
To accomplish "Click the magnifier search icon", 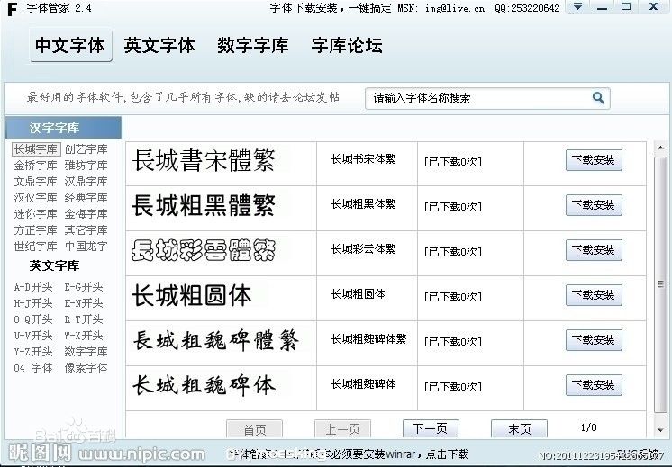I will click(598, 98).
